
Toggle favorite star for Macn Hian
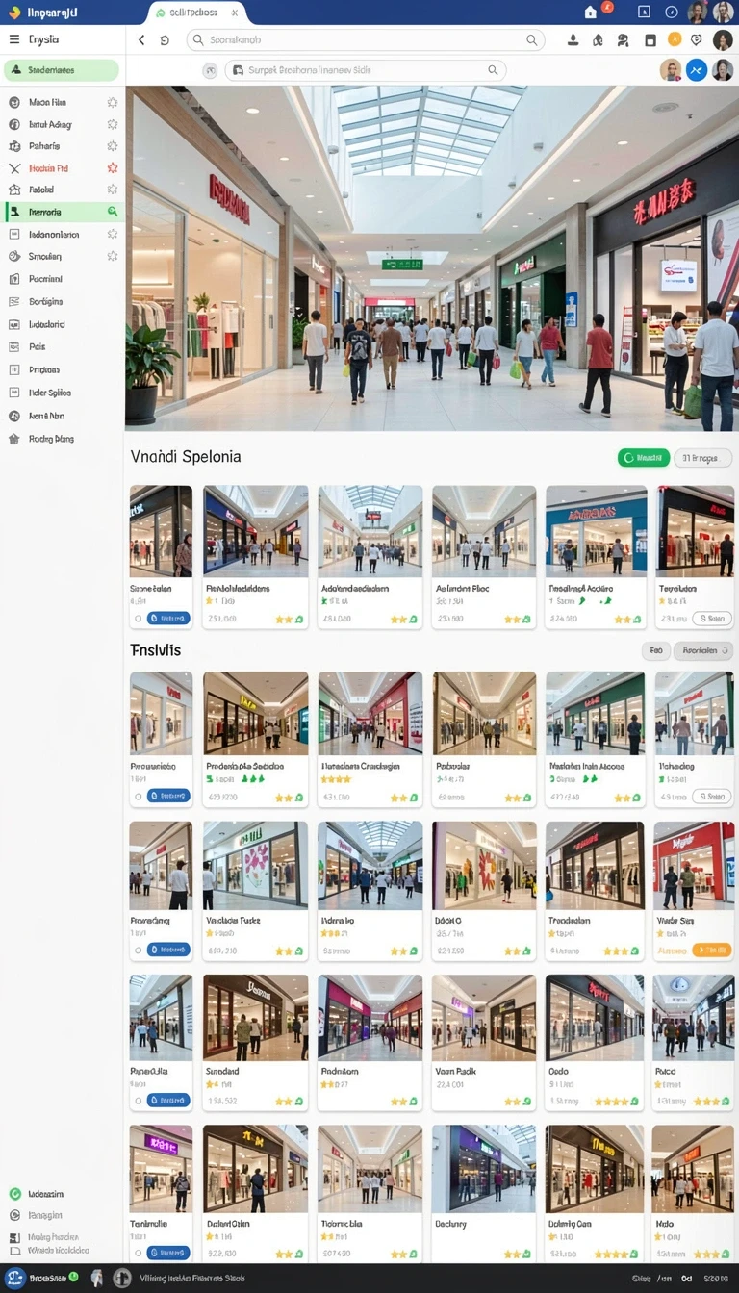point(113,102)
